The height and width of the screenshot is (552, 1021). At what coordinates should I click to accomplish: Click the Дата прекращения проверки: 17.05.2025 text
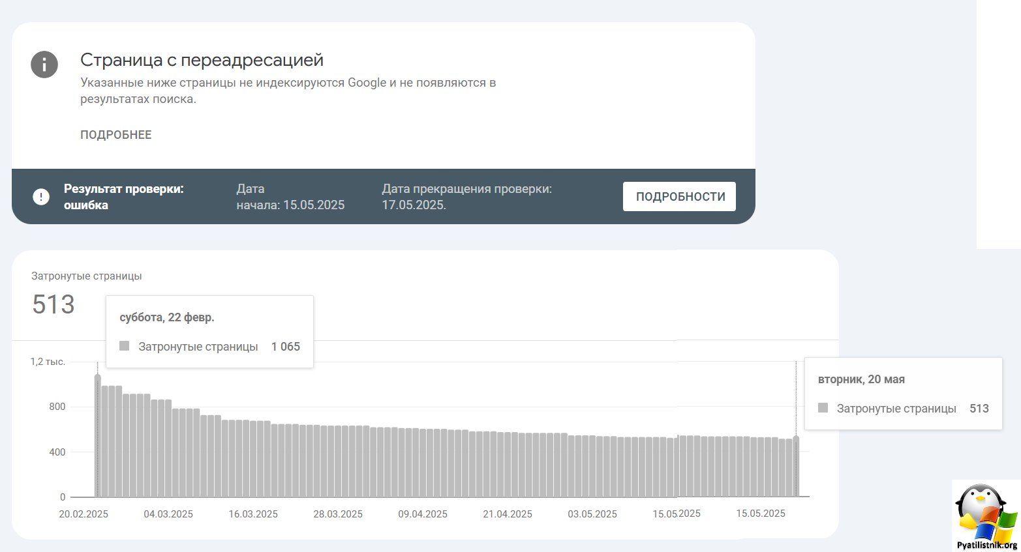(x=466, y=197)
